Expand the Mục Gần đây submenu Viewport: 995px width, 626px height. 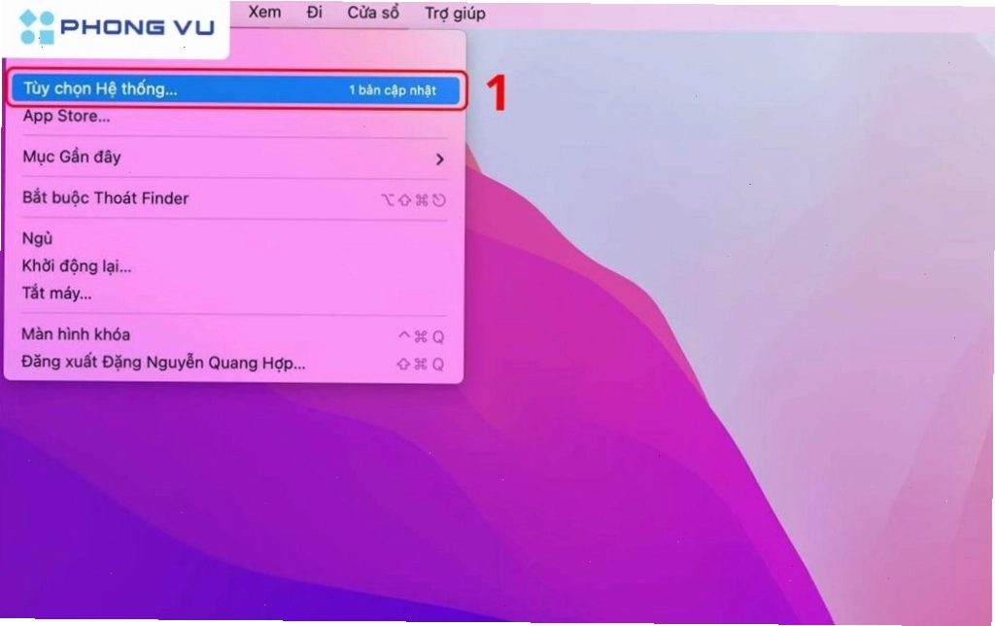[235, 157]
